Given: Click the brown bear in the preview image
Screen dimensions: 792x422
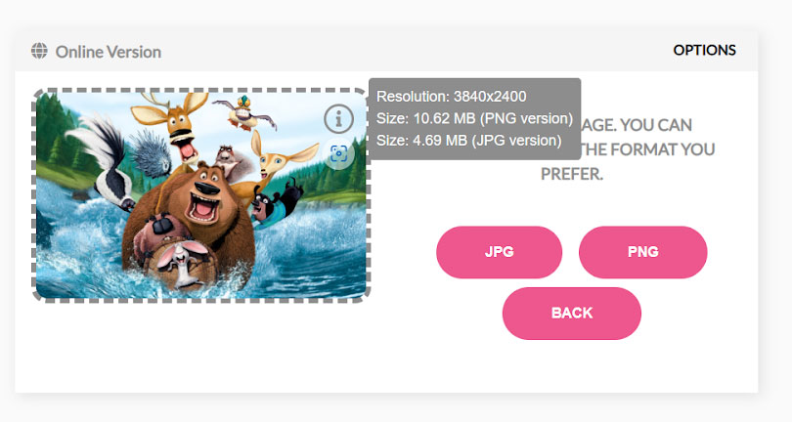Looking at the screenshot, I should click(x=195, y=209).
